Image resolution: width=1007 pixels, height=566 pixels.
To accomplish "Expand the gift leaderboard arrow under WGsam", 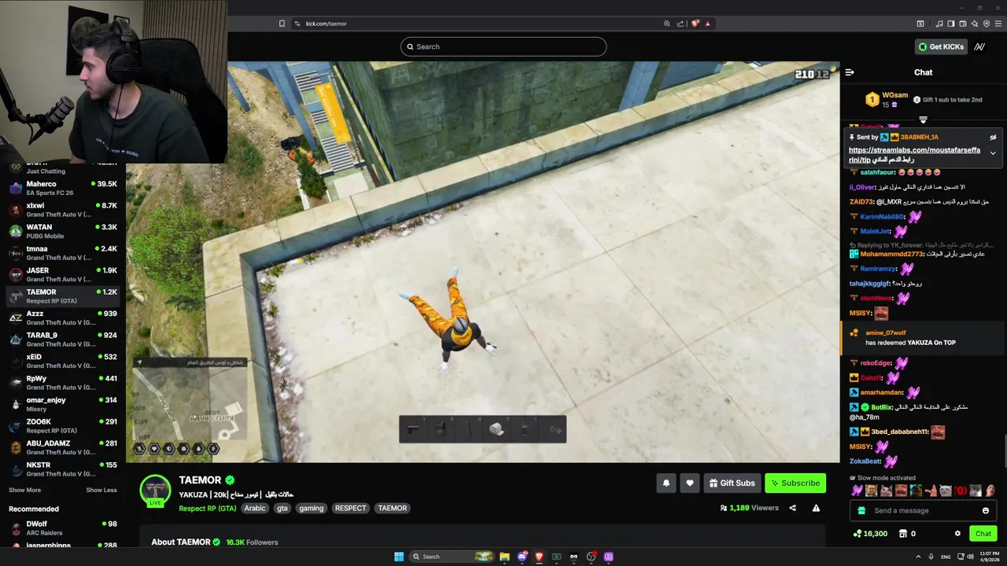I will [x=923, y=120].
